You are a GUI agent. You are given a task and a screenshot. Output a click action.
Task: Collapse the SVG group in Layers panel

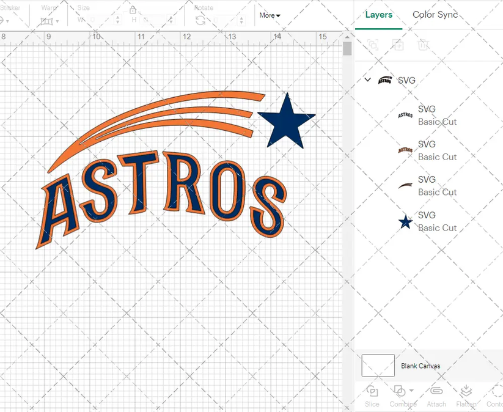(367, 80)
